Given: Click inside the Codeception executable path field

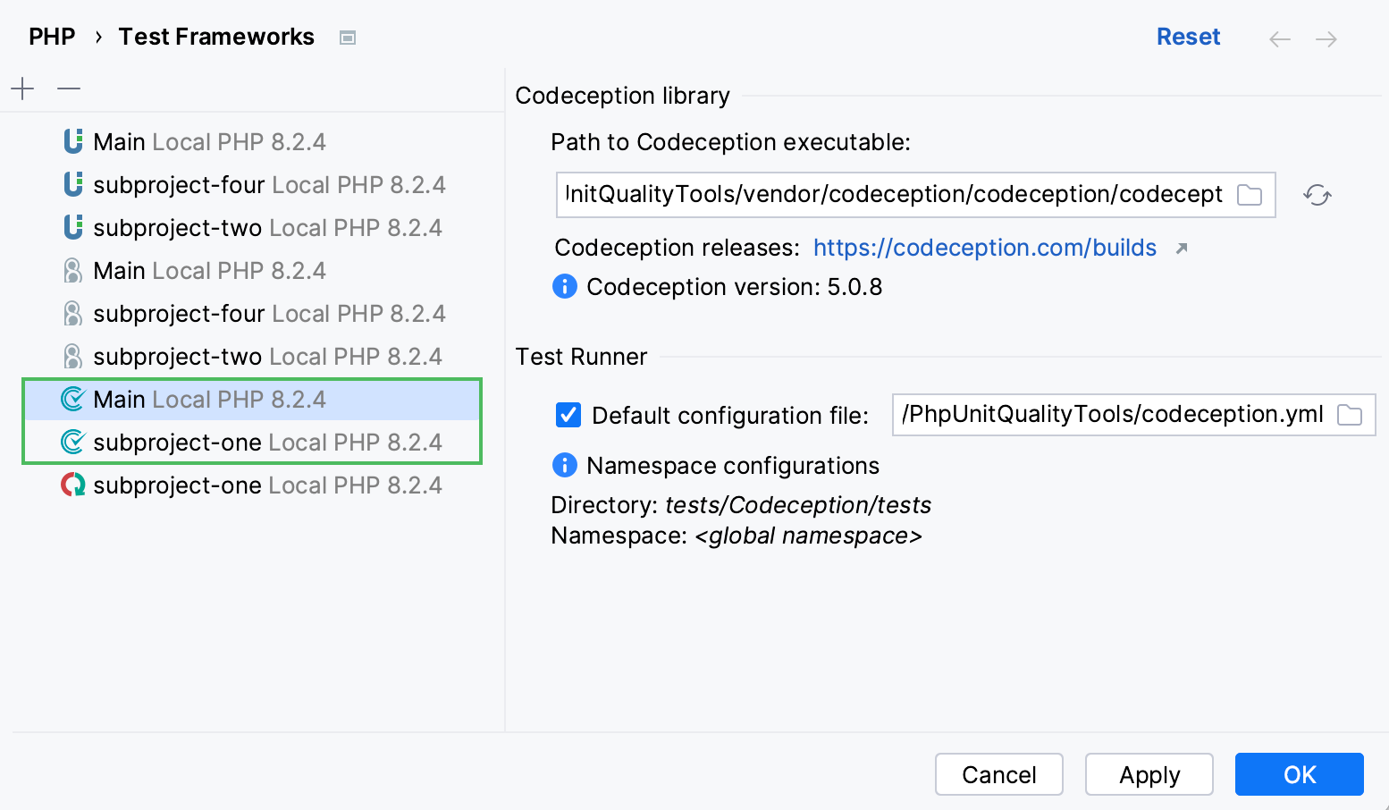Looking at the screenshot, I should point(894,194).
